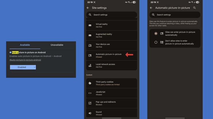The image size is (213, 119).
Task: Switch to the Unavailable tab
Action: click(x=57, y=45)
